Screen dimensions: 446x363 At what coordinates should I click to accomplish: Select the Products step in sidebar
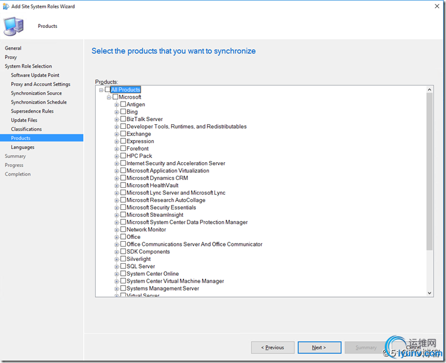click(x=42, y=138)
